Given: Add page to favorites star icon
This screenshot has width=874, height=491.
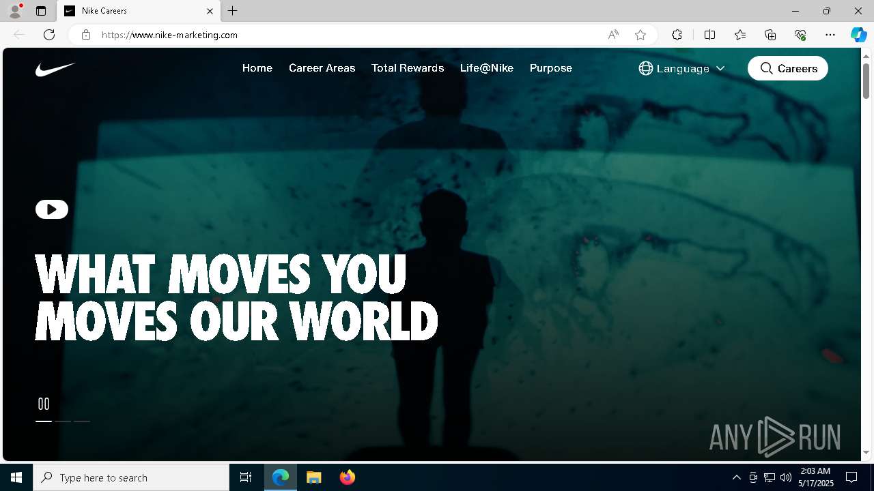Looking at the screenshot, I should click(x=640, y=35).
